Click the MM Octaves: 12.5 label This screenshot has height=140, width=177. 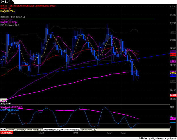click(10, 25)
